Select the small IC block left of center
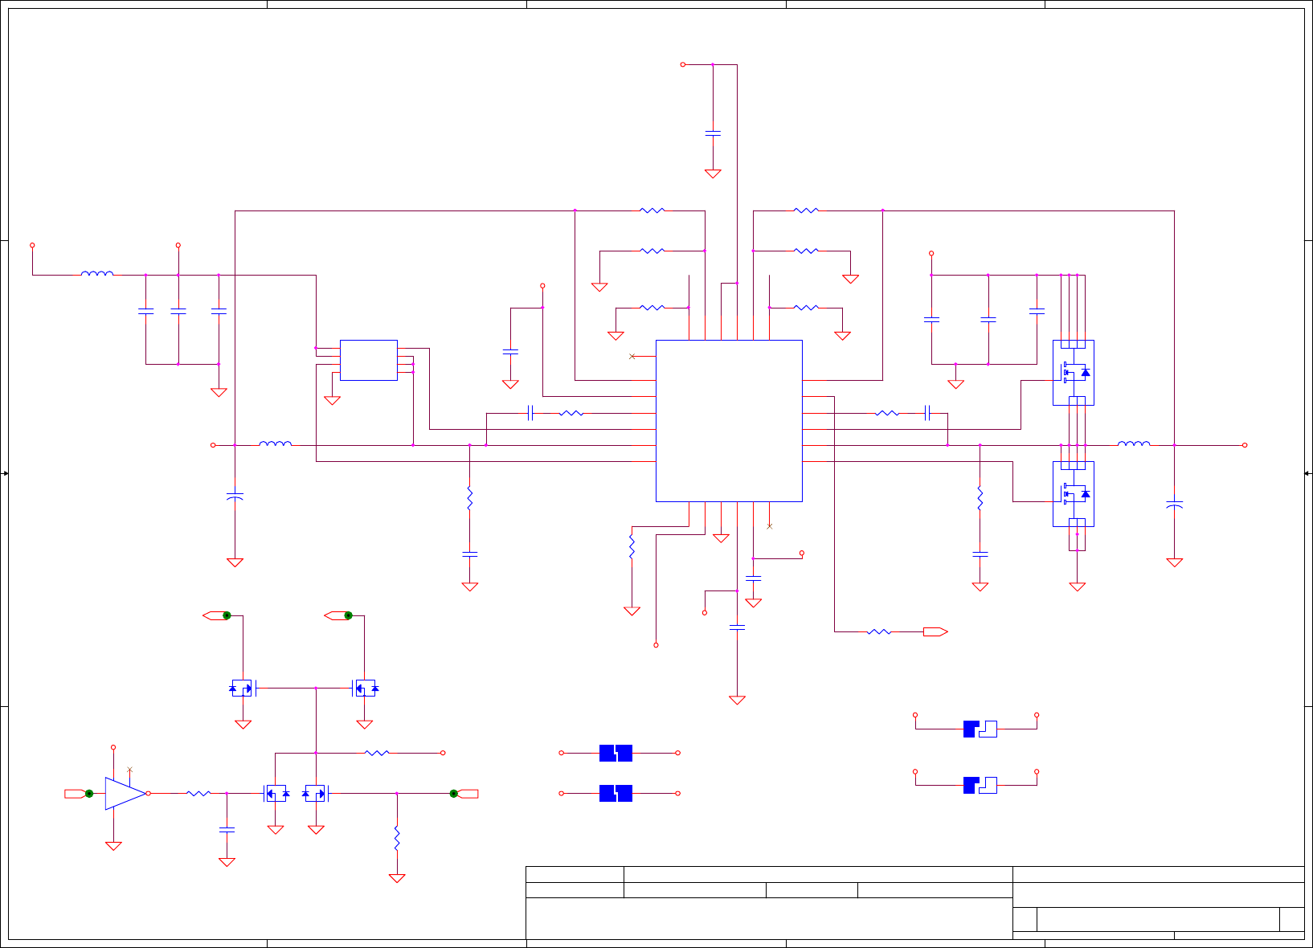 [x=369, y=360]
